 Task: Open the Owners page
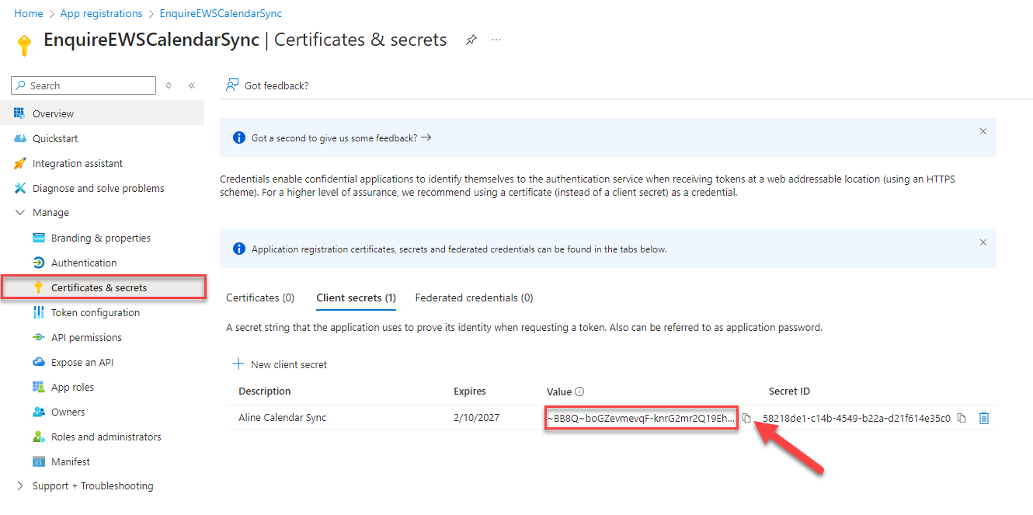[x=68, y=412]
